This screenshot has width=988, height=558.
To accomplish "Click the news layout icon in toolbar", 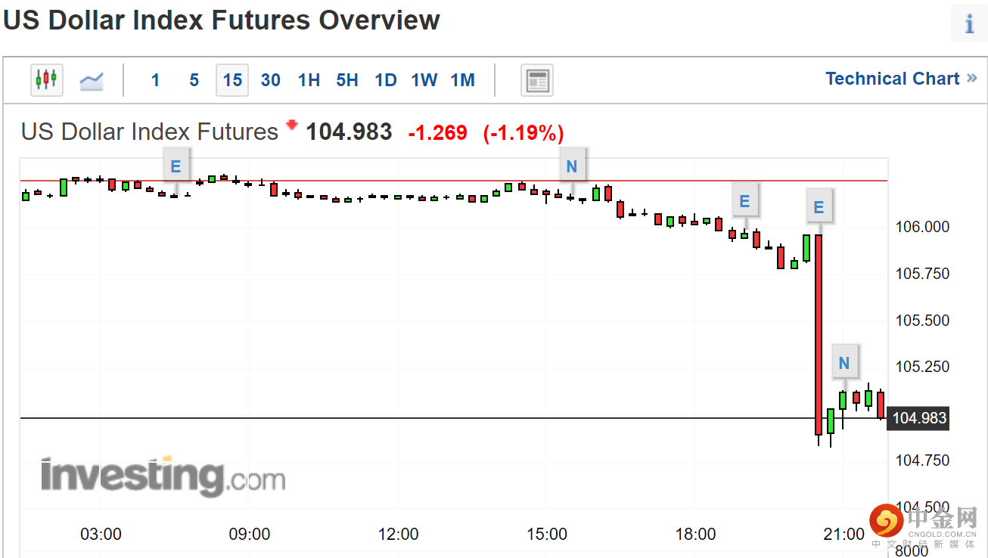I will pos(537,80).
